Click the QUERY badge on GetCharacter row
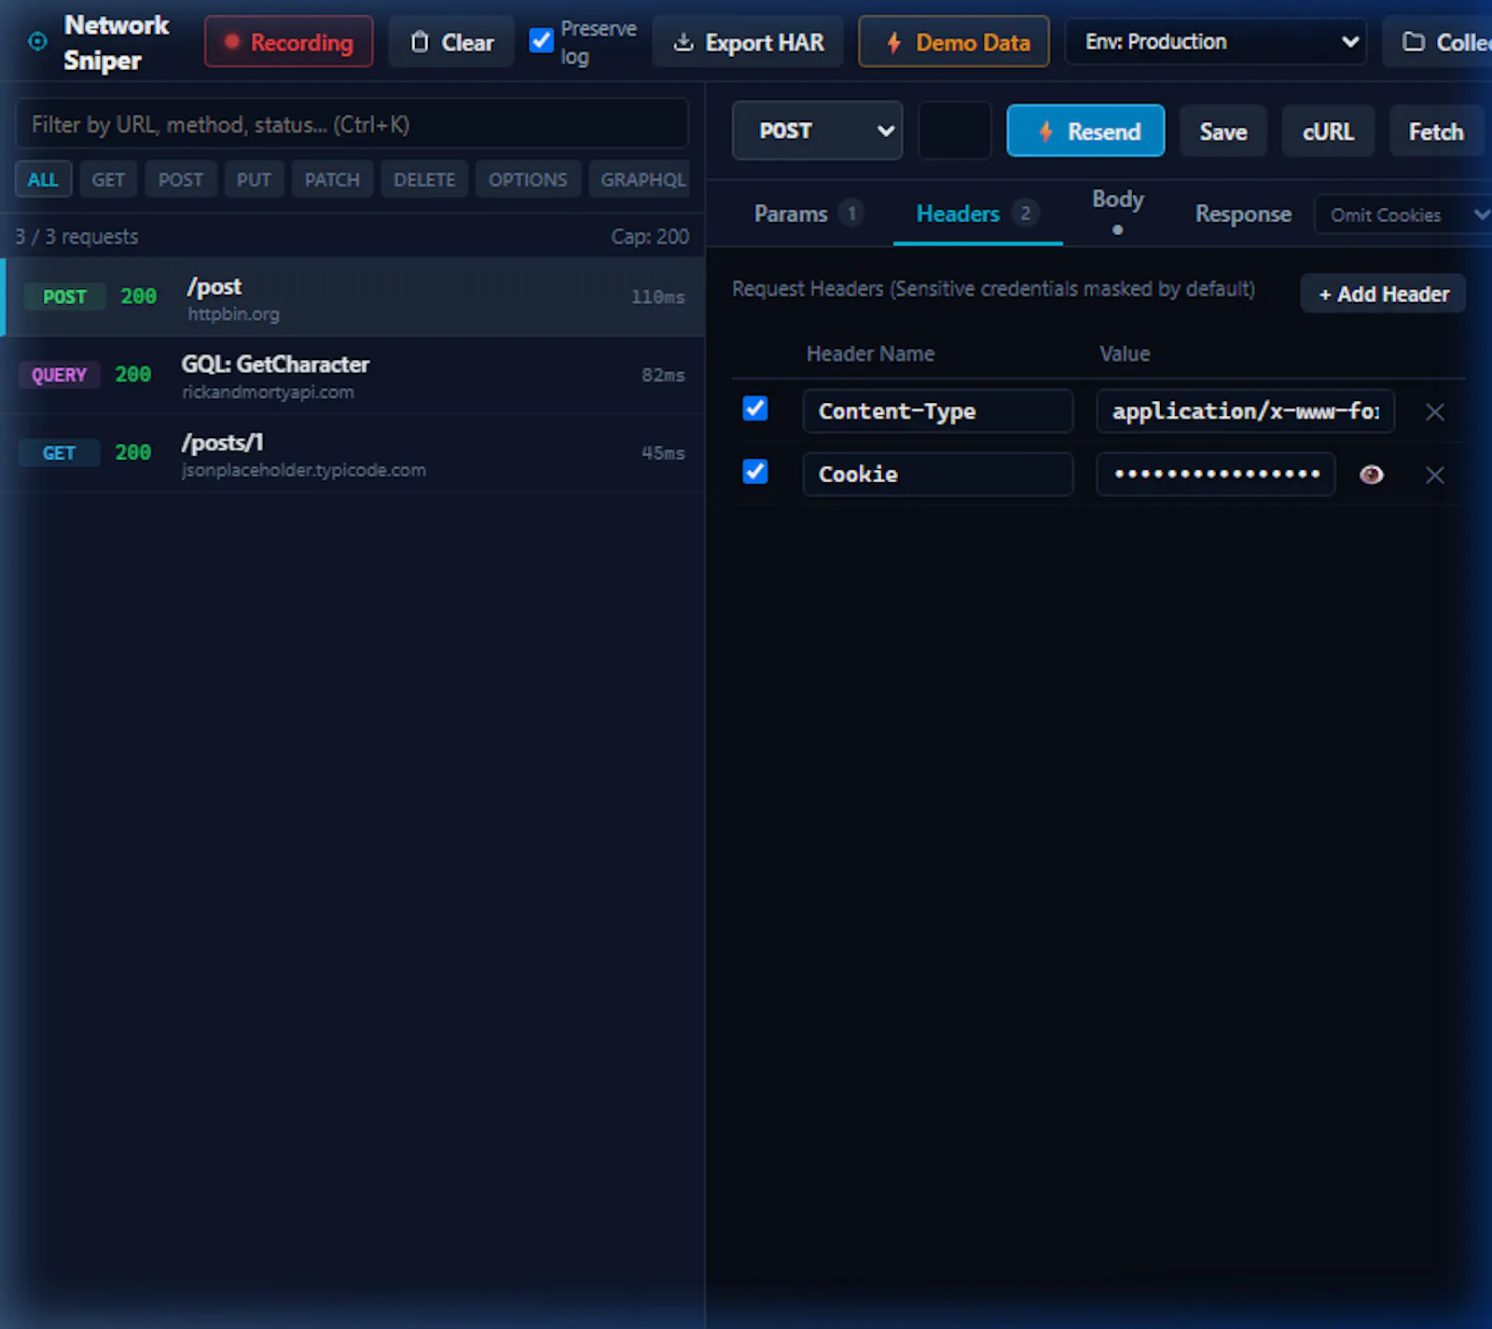 coord(59,375)
